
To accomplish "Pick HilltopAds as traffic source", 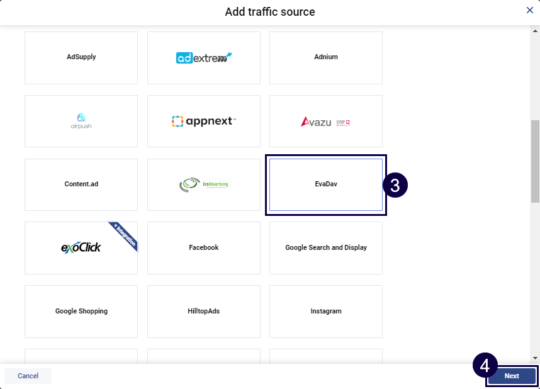I will coord(203,311).
